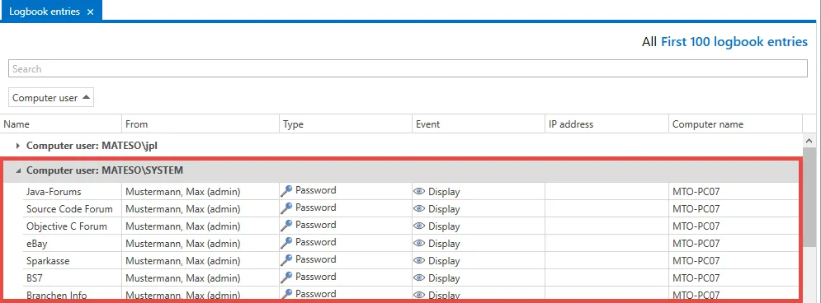This screenshot has height=303, width=821.
Task: Click into the Search field
Action: click(408, 69)
